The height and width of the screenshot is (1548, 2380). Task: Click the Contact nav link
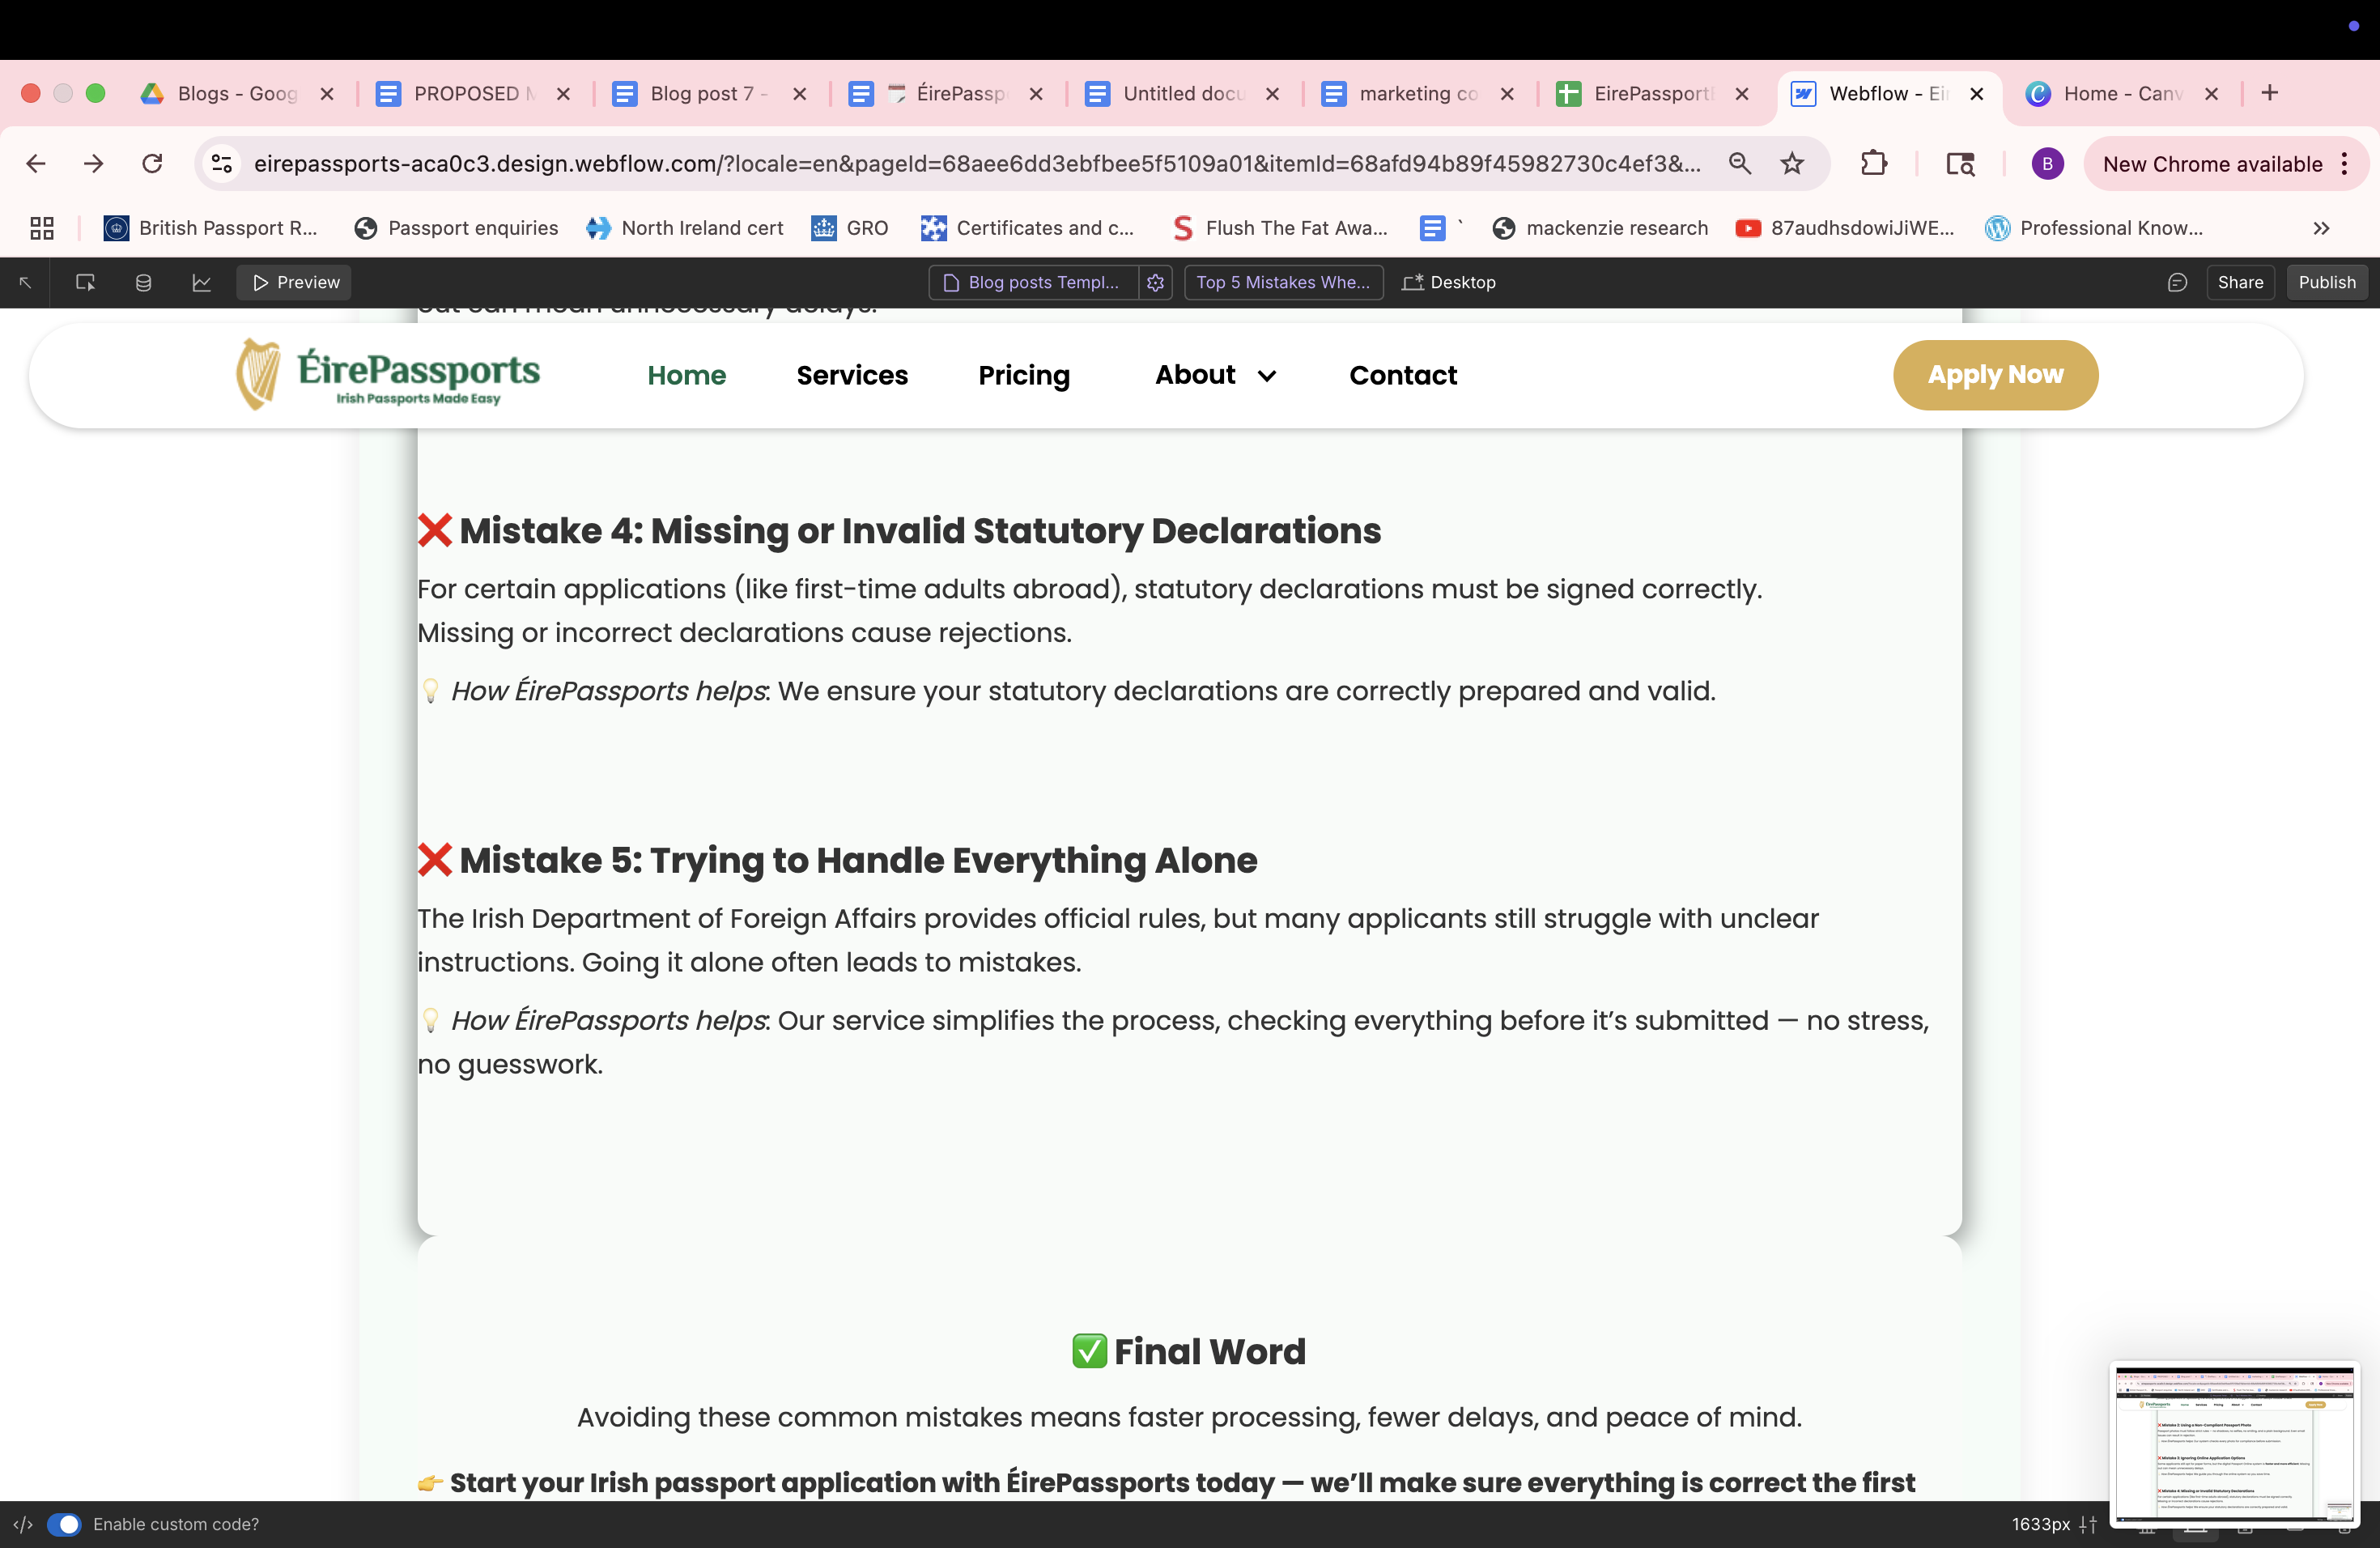pos(1403,375)
